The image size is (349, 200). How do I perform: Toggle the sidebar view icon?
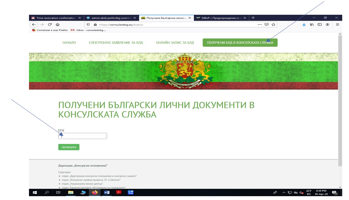[x=320, y=24]
